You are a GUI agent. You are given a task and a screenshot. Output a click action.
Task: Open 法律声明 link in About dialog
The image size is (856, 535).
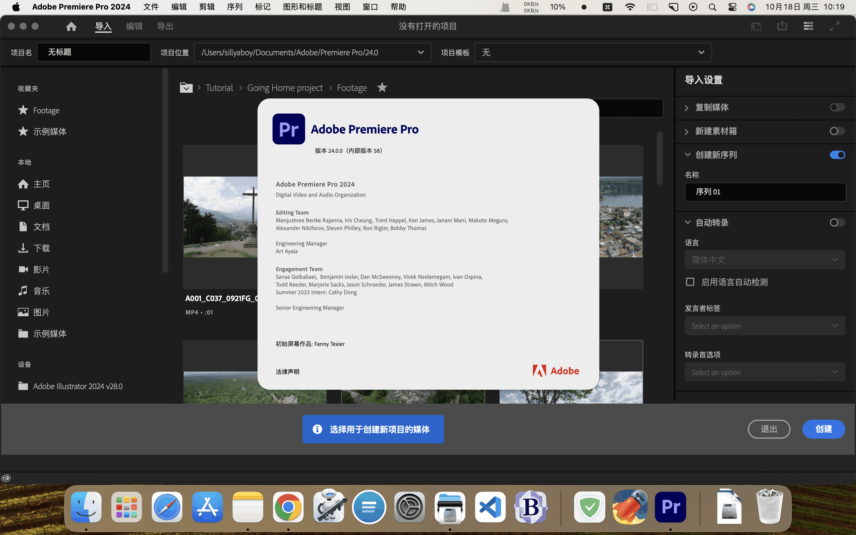tap(287, 372)
